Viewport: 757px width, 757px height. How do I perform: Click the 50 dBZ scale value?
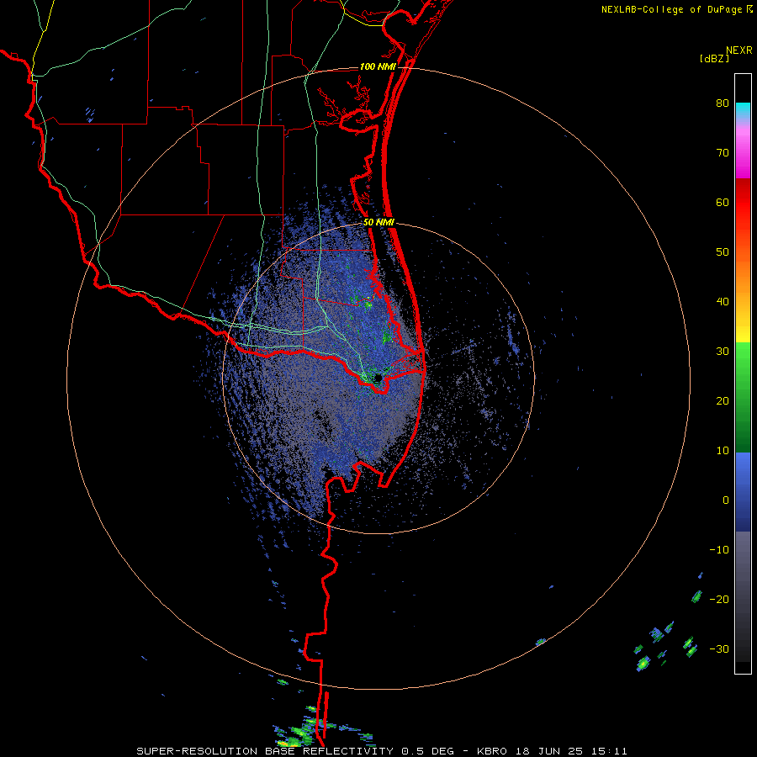(723, 252)
